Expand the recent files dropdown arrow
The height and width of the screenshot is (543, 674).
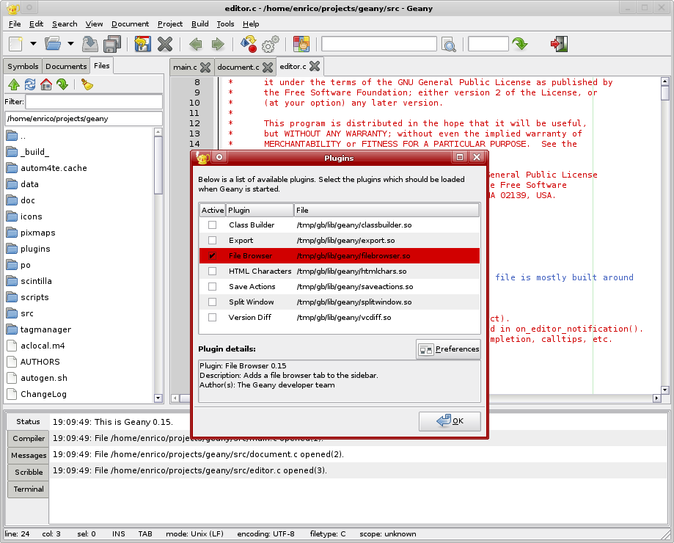coord(70,43)
